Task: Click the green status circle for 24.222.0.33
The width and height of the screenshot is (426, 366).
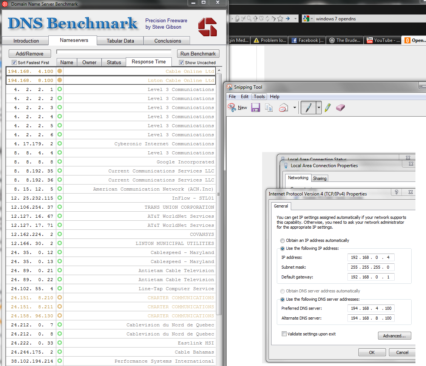Action: (x=60, y=343)
